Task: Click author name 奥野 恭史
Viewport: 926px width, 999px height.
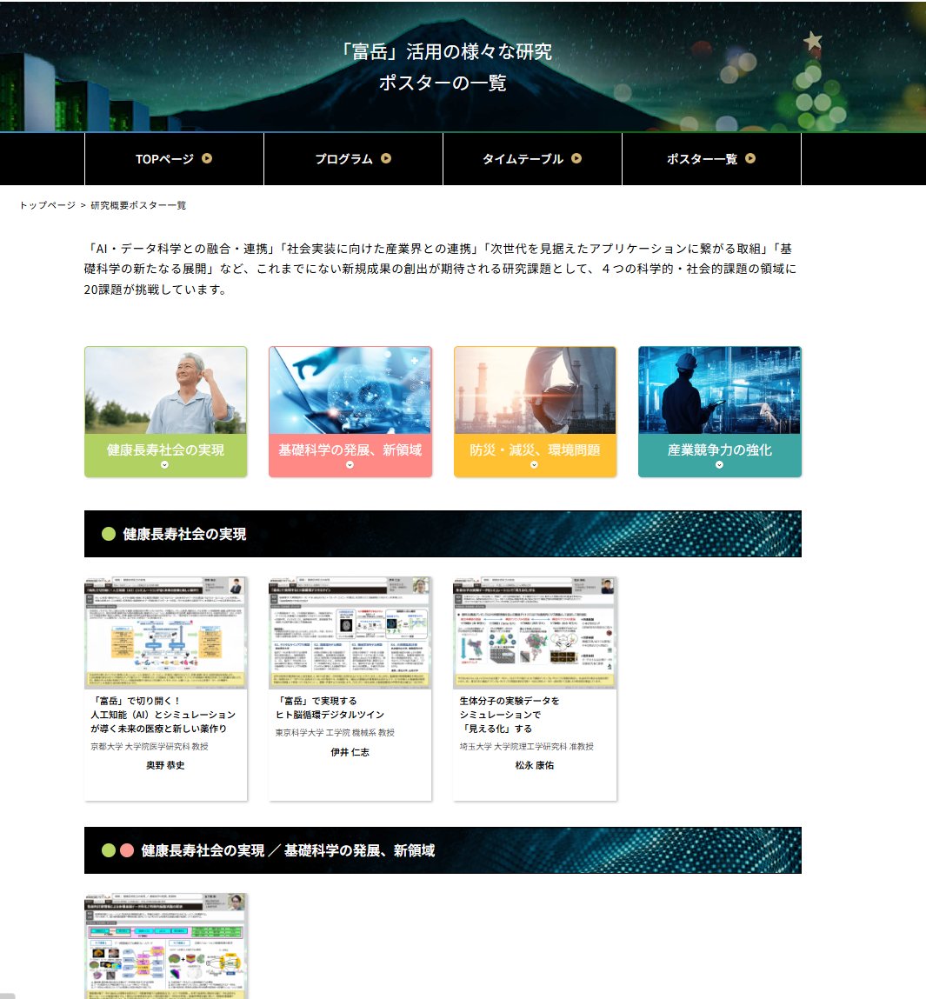Action: tap(165, 765)
